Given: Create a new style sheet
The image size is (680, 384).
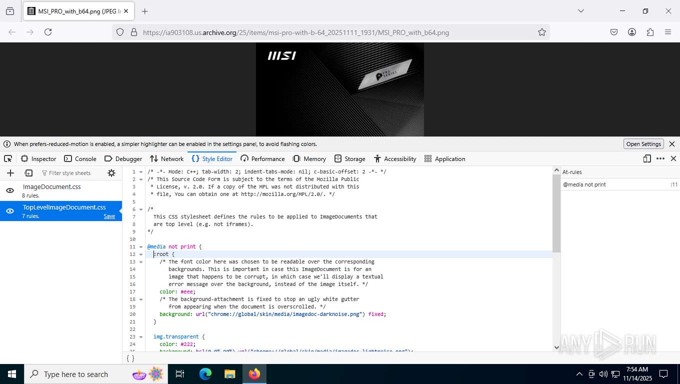Looking at the screenshot, I should click(x=10, y=173).
